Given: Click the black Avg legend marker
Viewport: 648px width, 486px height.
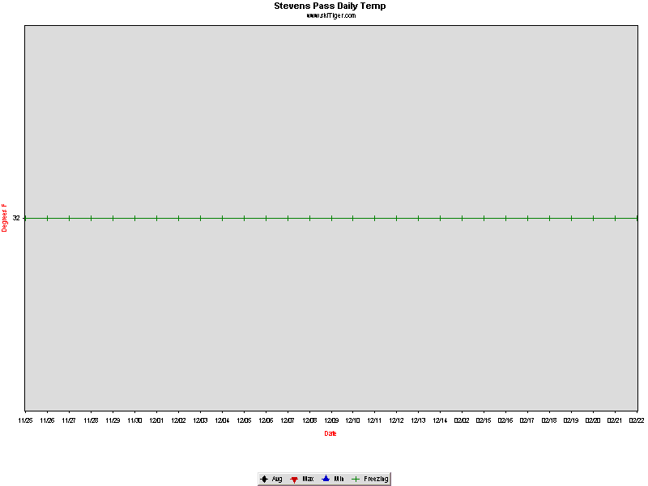Looking at the screenshot, I should (264, 479).
